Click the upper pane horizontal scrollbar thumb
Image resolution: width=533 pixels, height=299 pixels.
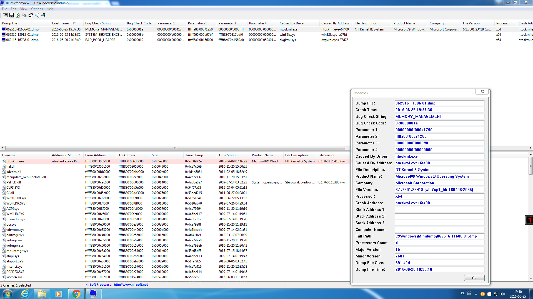pos(175,148)
